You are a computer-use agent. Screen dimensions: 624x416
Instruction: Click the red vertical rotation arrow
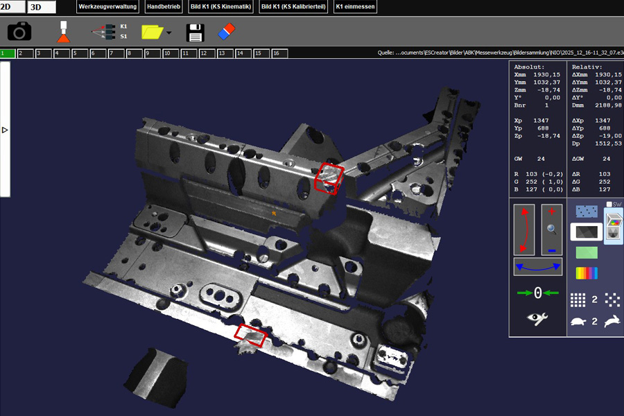tap(525, 229)
